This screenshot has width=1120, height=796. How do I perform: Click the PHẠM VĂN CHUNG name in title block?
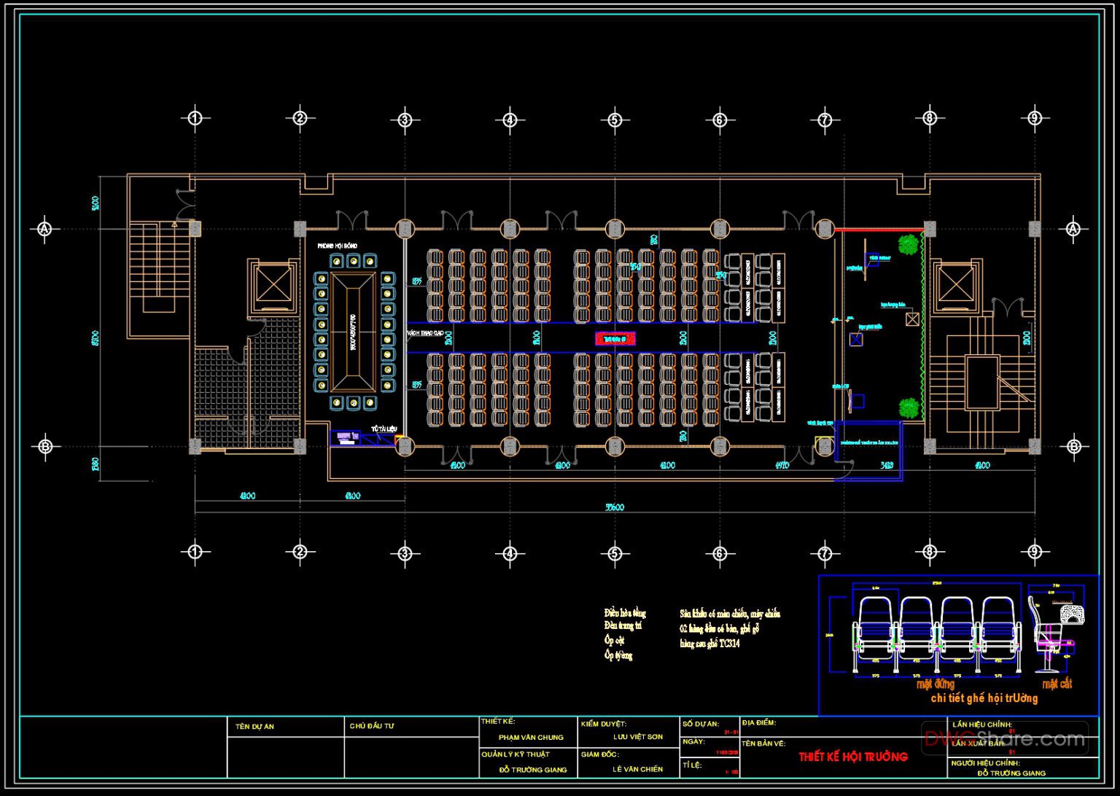pyautogui.click(x=531, y=737)
